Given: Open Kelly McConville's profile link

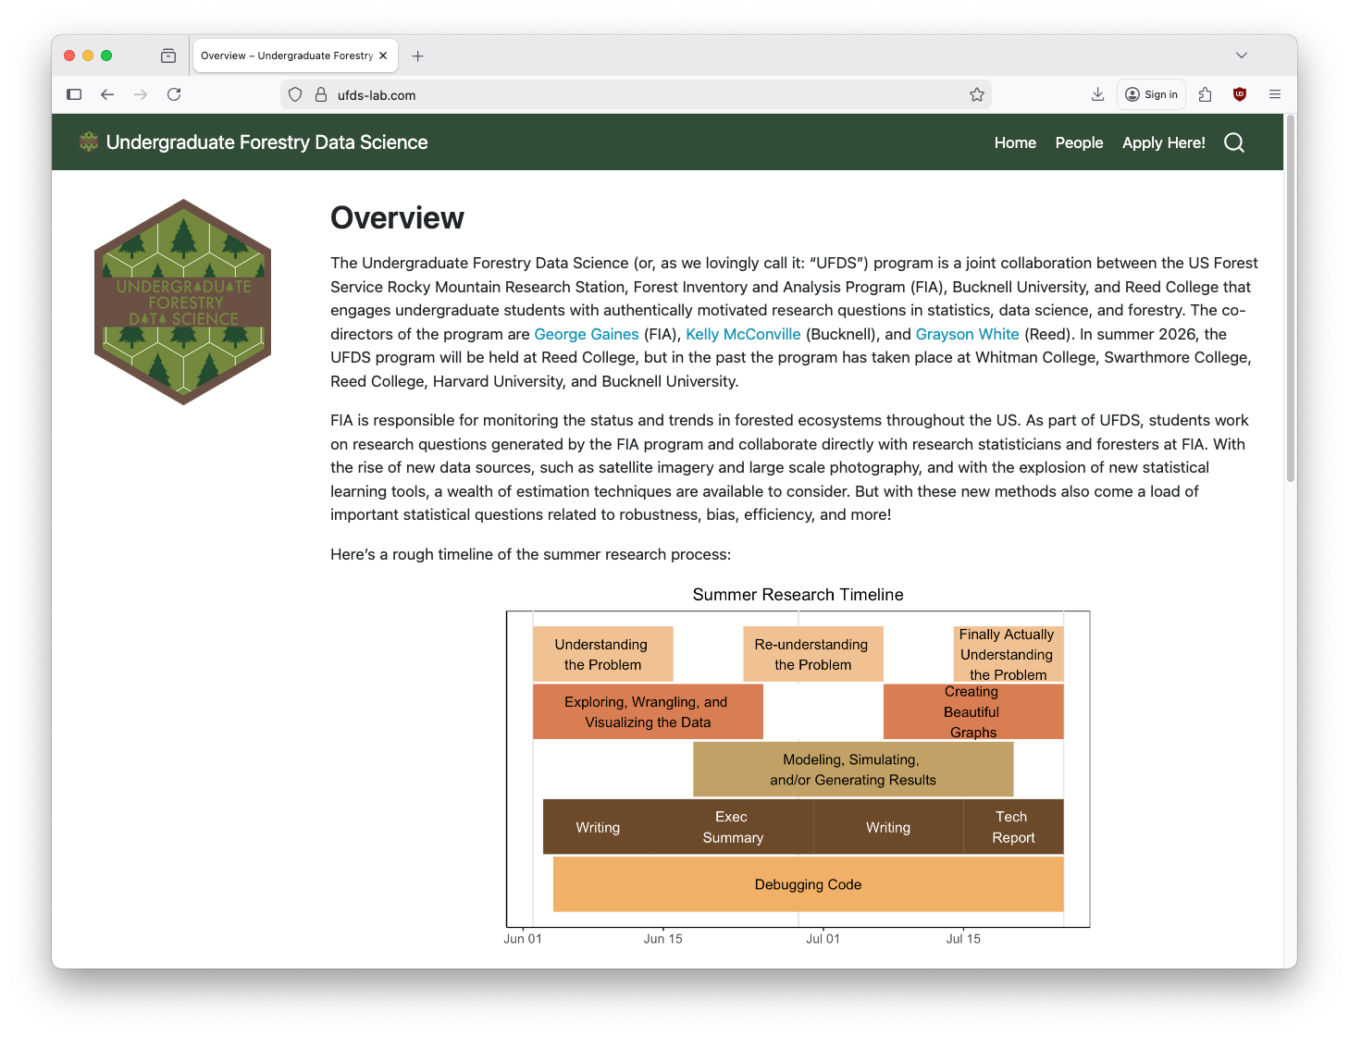Looking at the screenshot, I should tap(743, 334).
